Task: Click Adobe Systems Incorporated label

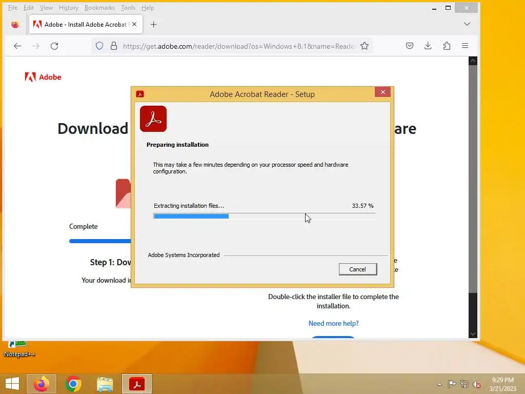Action: (x=184, y=255)
